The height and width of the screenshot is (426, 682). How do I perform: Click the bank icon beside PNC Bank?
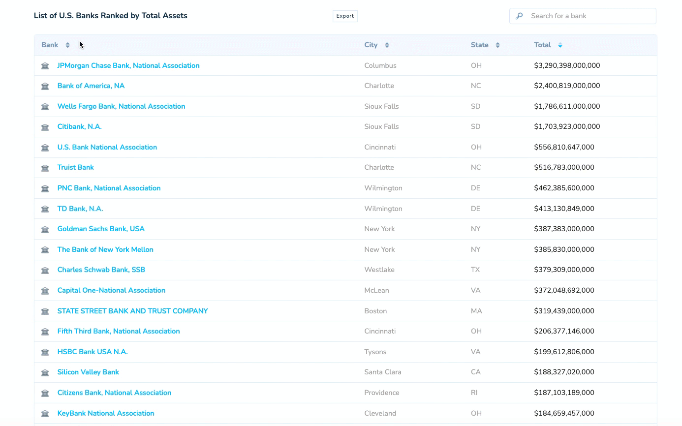(45, 188)
